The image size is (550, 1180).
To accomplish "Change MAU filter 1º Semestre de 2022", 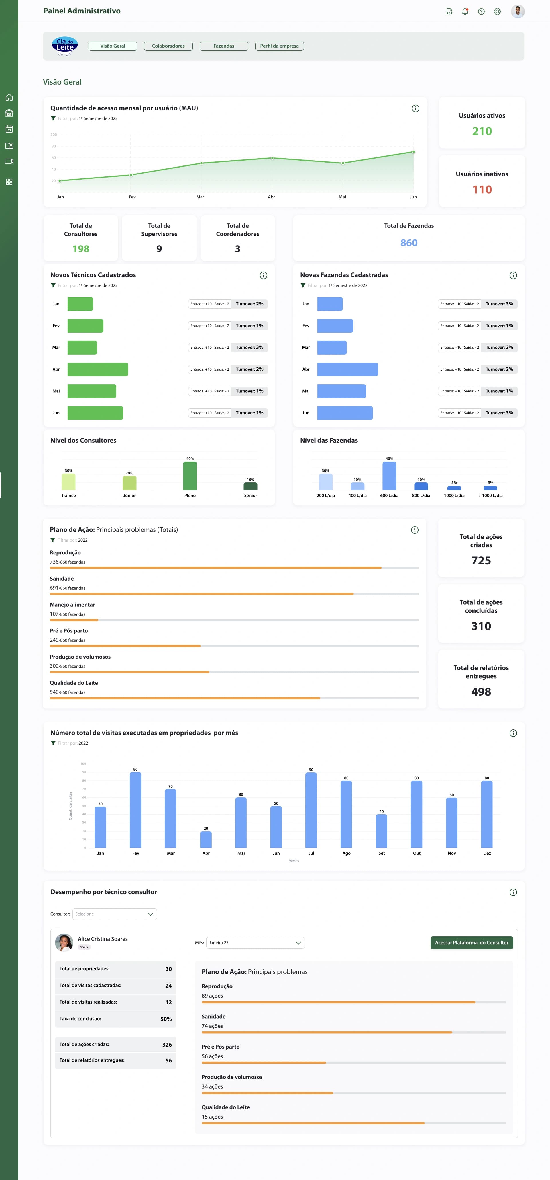I will 98,119.
